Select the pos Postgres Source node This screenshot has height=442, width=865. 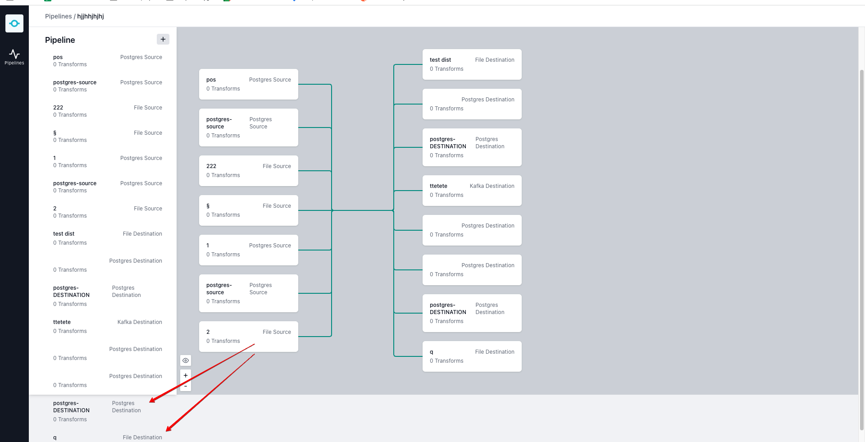(248, 84)
